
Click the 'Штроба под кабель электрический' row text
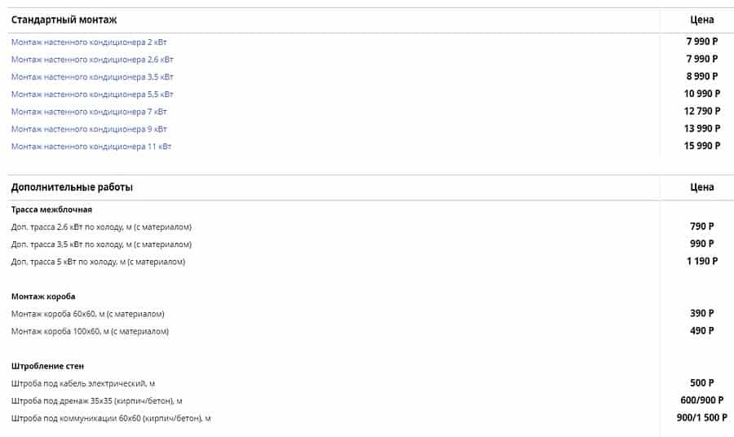(x=83, y=383)
